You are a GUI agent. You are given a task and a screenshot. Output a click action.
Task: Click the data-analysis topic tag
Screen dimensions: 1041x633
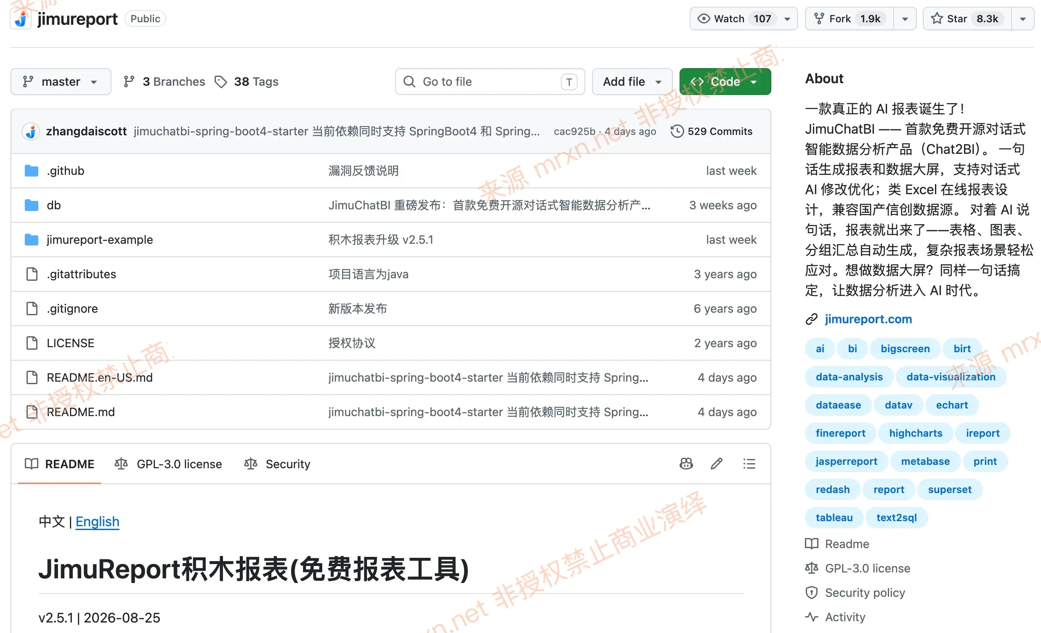click(849, 377)
